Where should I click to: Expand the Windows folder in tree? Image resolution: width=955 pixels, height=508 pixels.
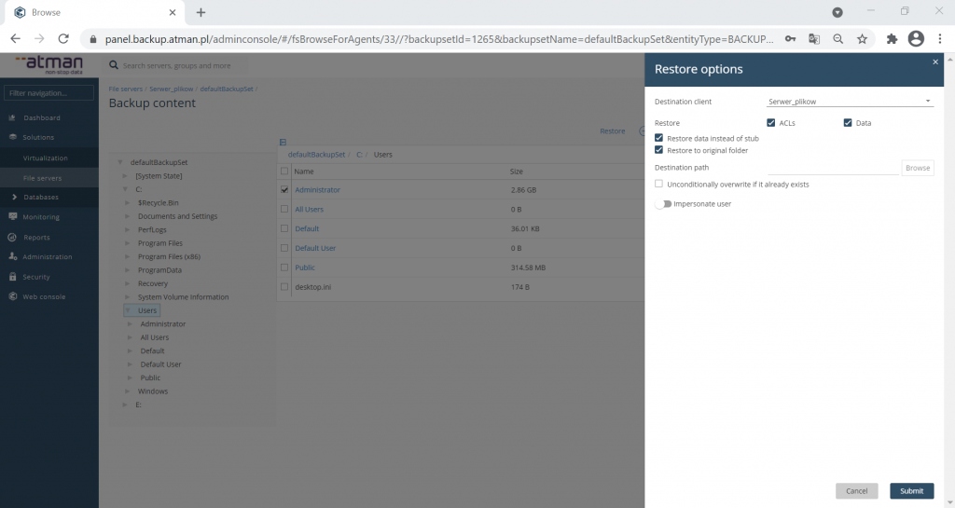coord(129,391)
